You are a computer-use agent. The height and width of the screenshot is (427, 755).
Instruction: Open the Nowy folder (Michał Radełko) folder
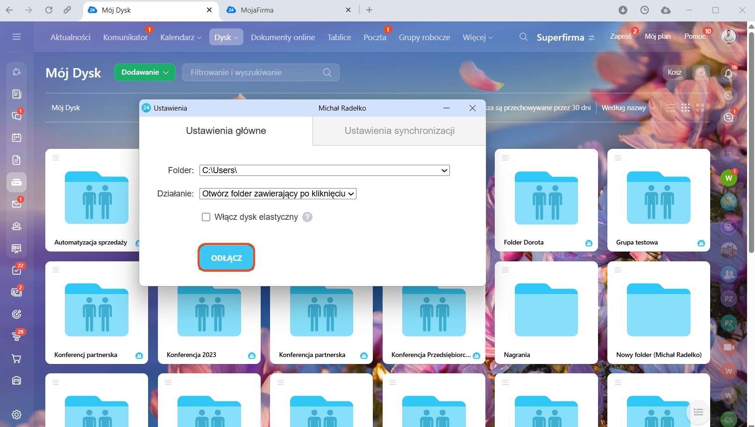click(659, 313)
